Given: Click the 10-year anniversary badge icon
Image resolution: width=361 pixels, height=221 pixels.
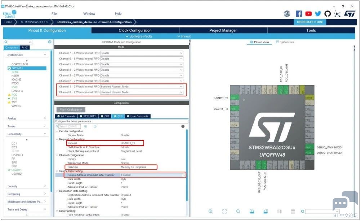Looking at the screenshot, I should pyautogui.click(x=287, y=14).
